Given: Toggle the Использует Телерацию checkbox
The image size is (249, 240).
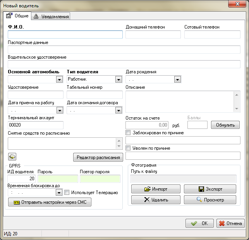Looking at the screenshot, I should tap(67, 193).
